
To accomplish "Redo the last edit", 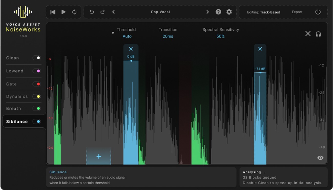I will tap(102, 12).
